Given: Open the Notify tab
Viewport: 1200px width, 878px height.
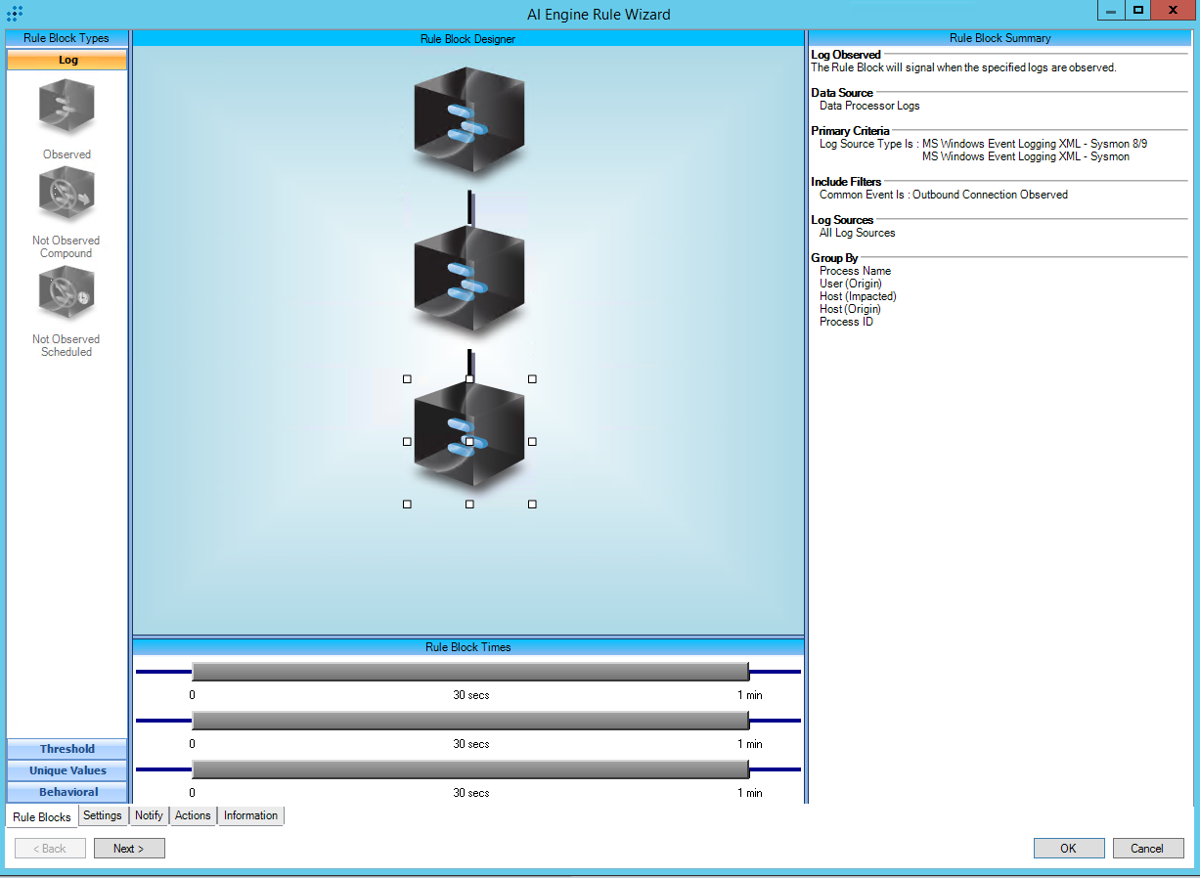Looking at the screenshot, I should coord(149,815).
